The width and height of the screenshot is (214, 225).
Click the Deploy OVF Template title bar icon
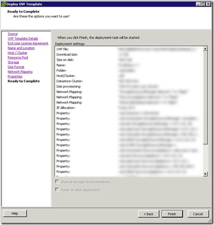[4, 4]
